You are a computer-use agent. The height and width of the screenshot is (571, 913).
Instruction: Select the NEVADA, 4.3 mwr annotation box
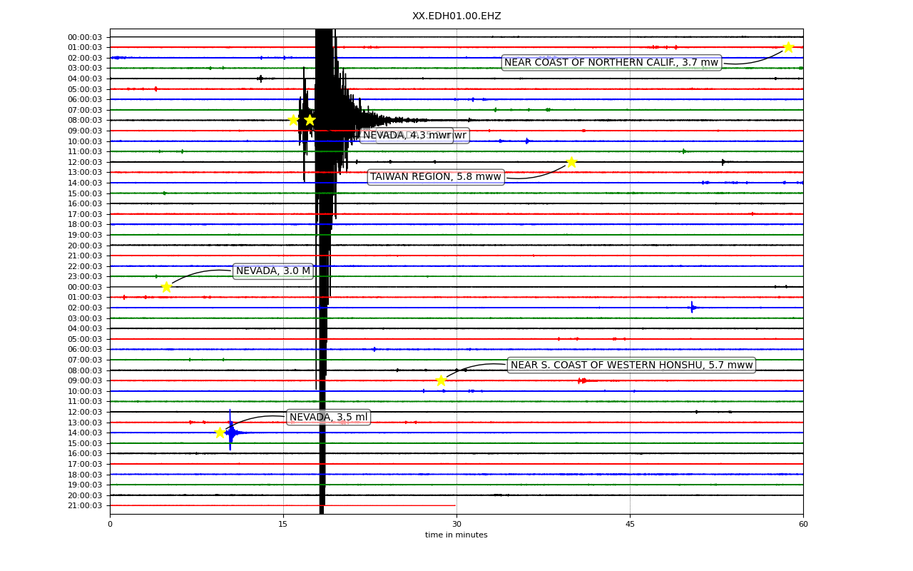407,136
